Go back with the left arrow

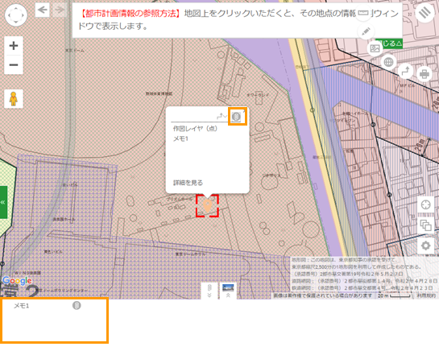coord(42,10)
